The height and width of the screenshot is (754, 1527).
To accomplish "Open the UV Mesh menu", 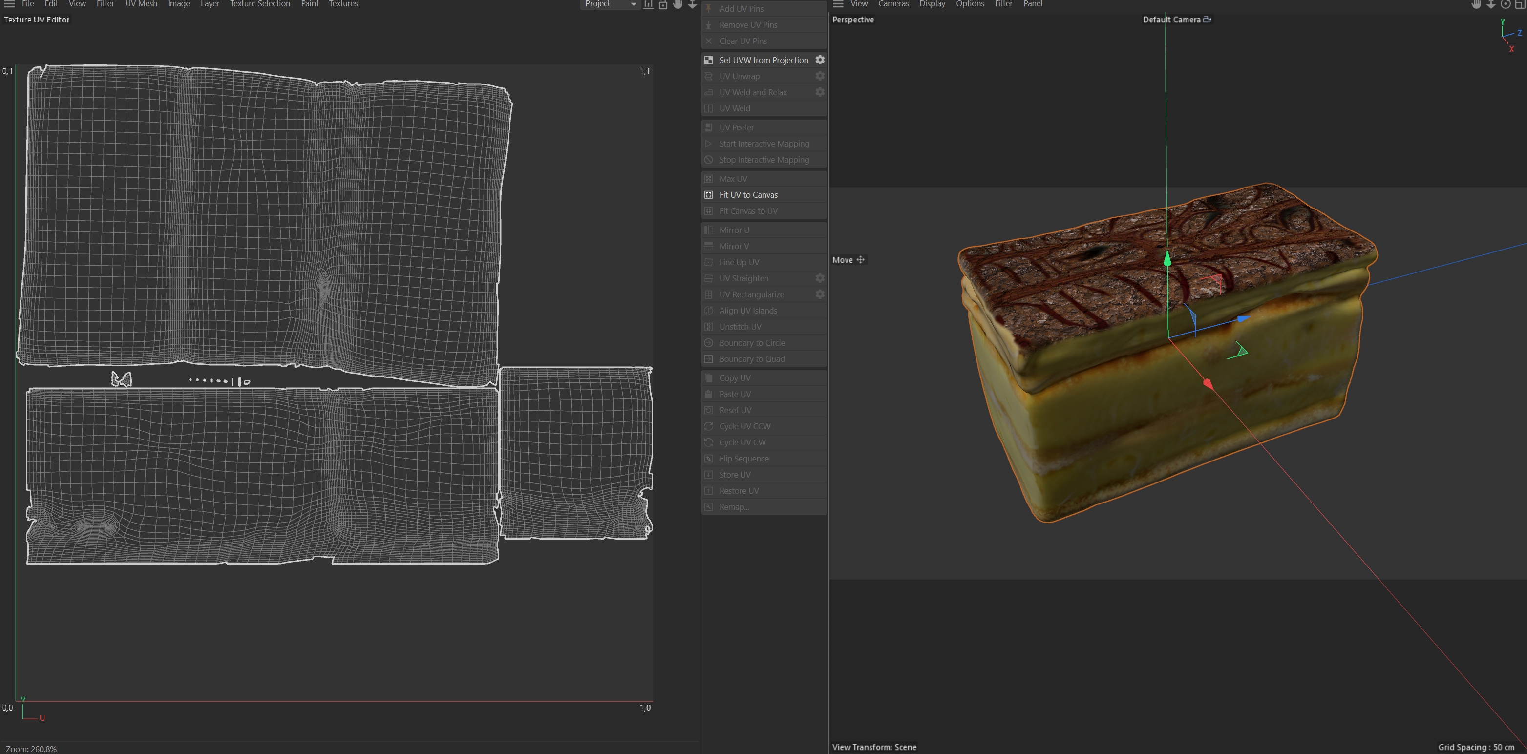I will click(x=141, y=4).
